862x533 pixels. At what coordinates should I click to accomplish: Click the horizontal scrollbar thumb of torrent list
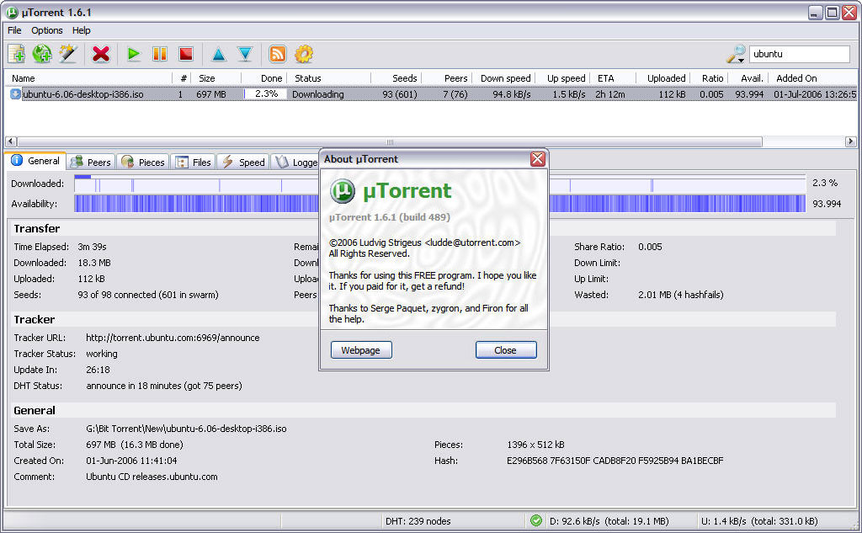click(389, 142)
